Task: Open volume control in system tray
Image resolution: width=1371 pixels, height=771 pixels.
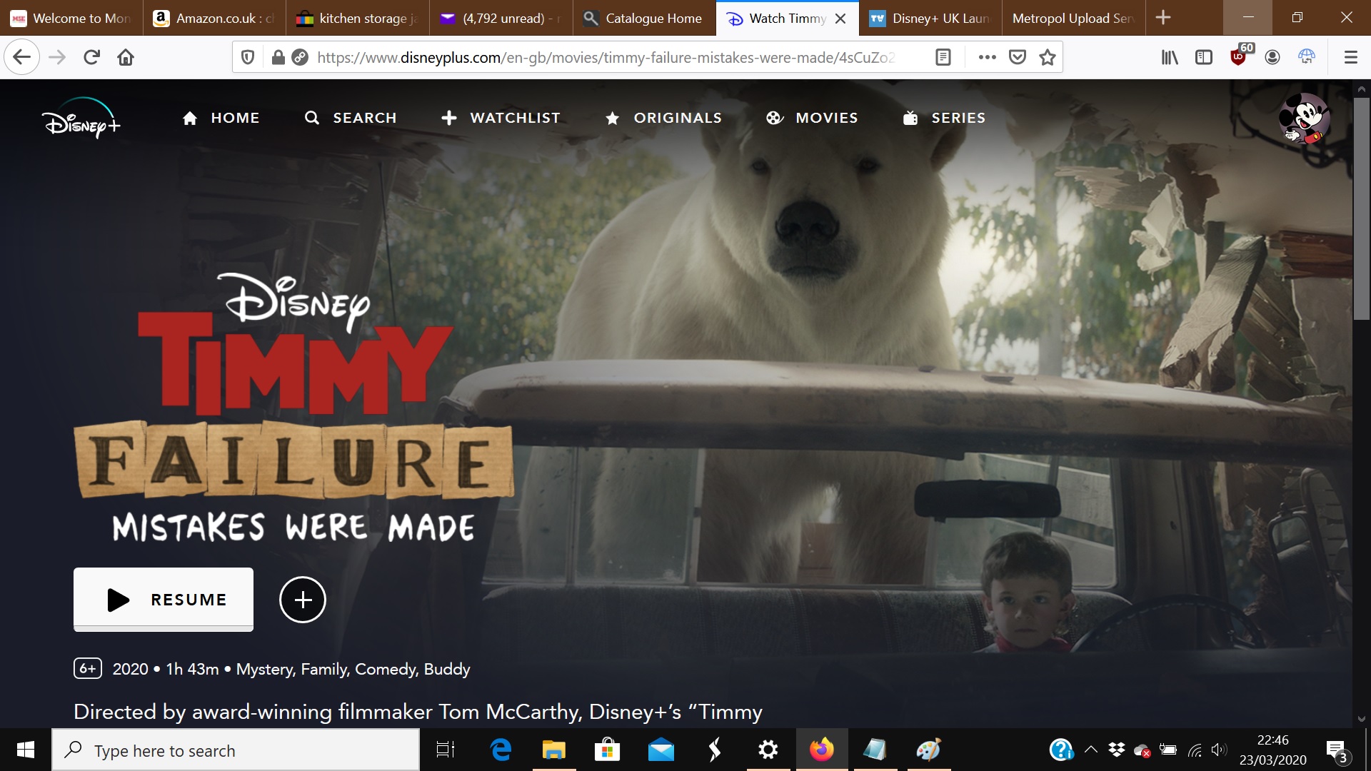Action: 1218,750
